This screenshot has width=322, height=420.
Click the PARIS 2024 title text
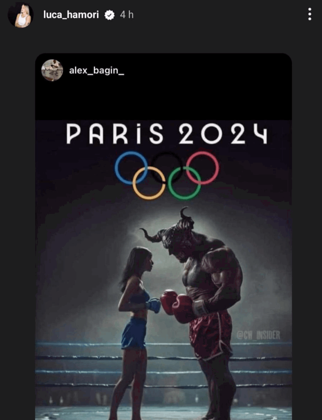point(167,134)
